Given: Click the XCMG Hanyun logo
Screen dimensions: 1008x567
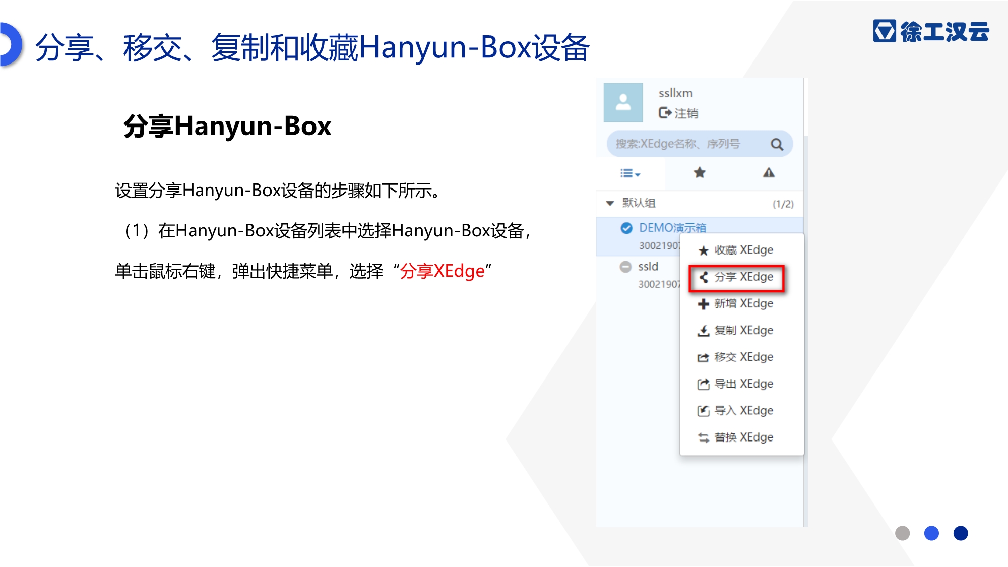Looking at the screenshot, I should [931, 31].
